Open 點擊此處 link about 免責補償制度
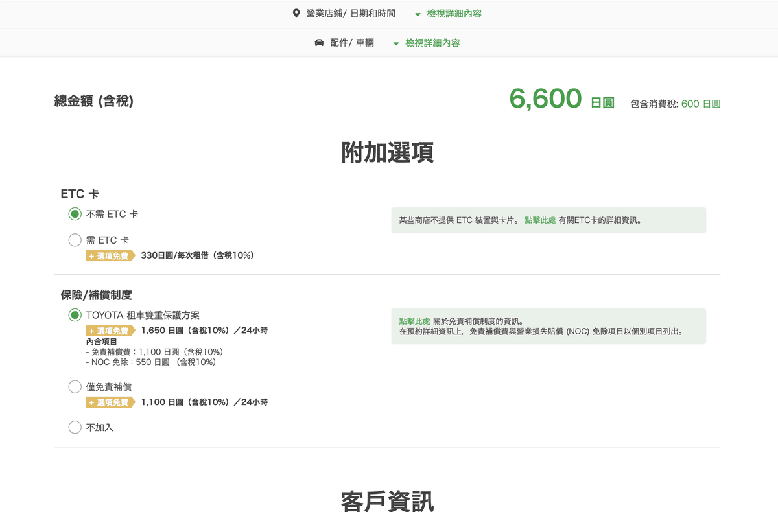Screen dimensions: 778x512 tap(414, 321)
